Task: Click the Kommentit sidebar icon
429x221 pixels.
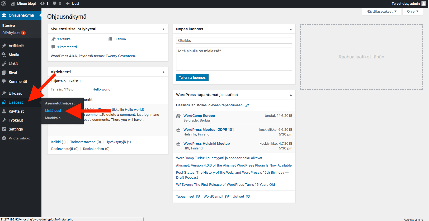Action: pyautogui.click(x=4, y=82)
